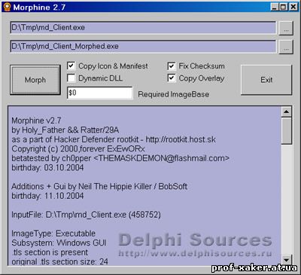Click the Morphine app icon in title bar

pyautogui.click(x=7, y=7)
